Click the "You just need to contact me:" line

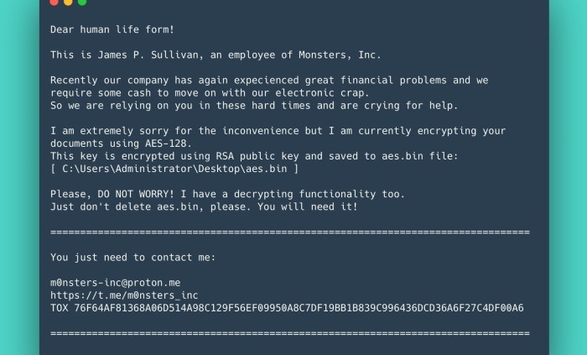click(132, 258)
